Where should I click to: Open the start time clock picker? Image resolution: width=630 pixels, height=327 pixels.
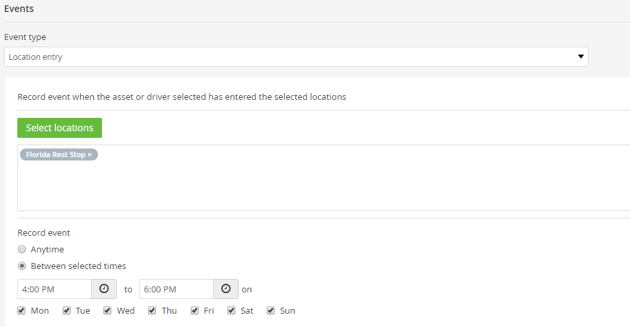[x=104, y=289]
